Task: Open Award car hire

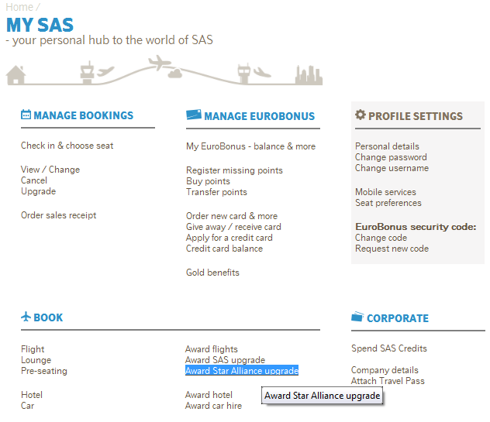Action: 213,406
